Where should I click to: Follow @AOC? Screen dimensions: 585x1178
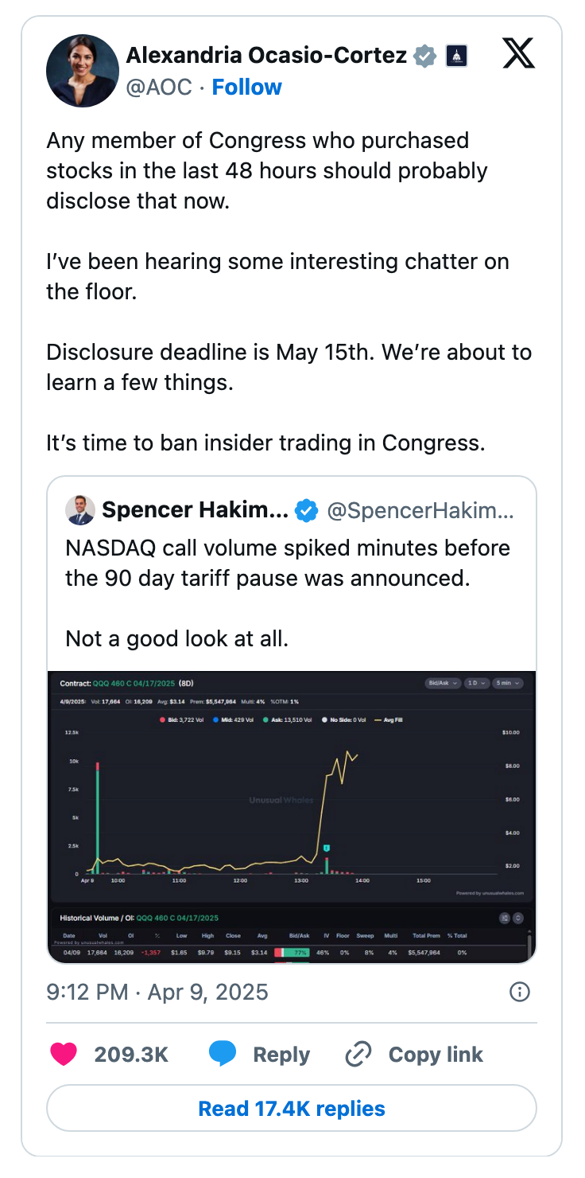pos(246,87)
